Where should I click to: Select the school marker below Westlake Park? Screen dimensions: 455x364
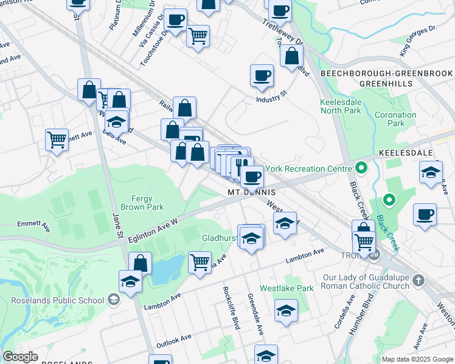click(286, 311)
